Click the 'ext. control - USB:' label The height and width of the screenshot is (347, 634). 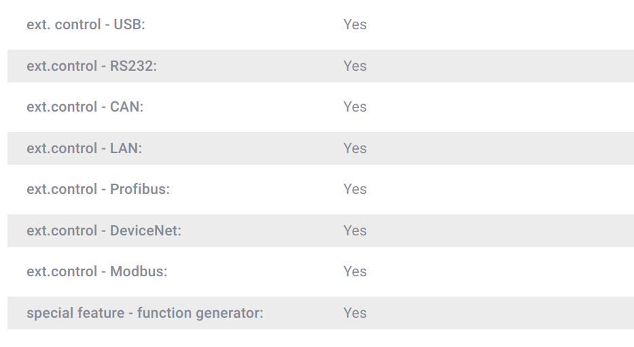tap(86, 24)
